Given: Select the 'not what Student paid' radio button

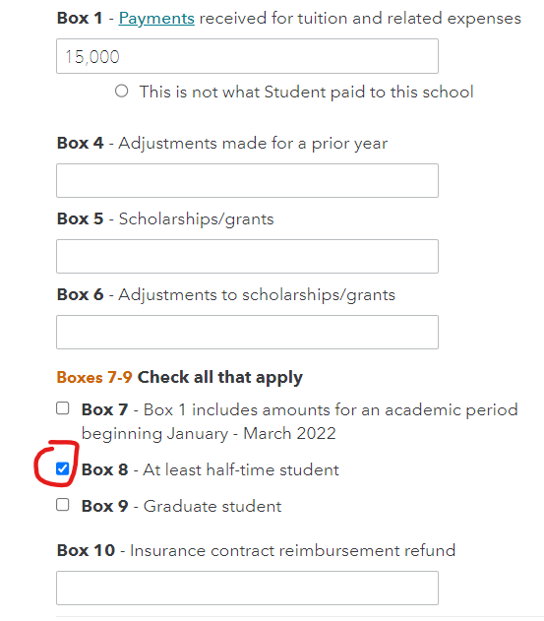Looking at the screenshot, I should click(122, 92).
